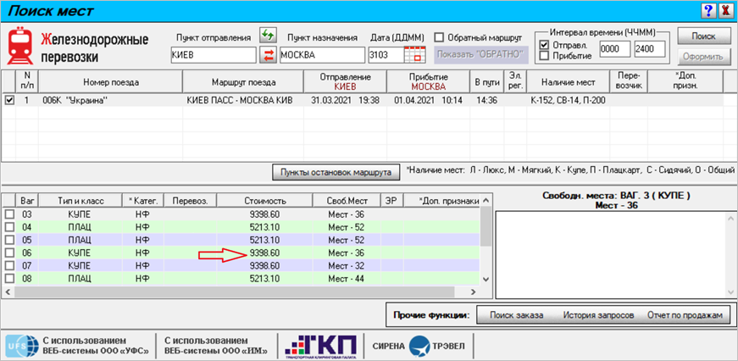Click the red exchange stations arrows icon
Screen dimensions: 738x361
(268, 55)
